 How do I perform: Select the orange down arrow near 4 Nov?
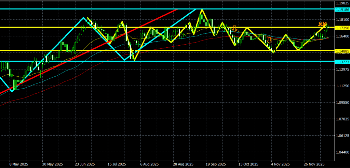pos(269,40)
